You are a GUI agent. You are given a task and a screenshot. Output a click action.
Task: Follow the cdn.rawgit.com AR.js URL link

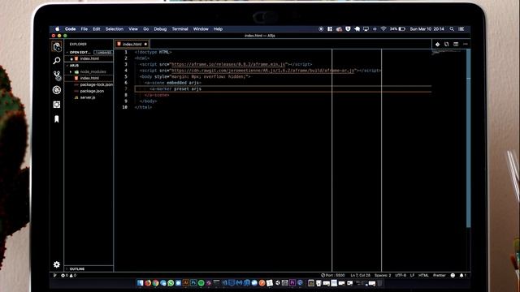pos(263,71)
